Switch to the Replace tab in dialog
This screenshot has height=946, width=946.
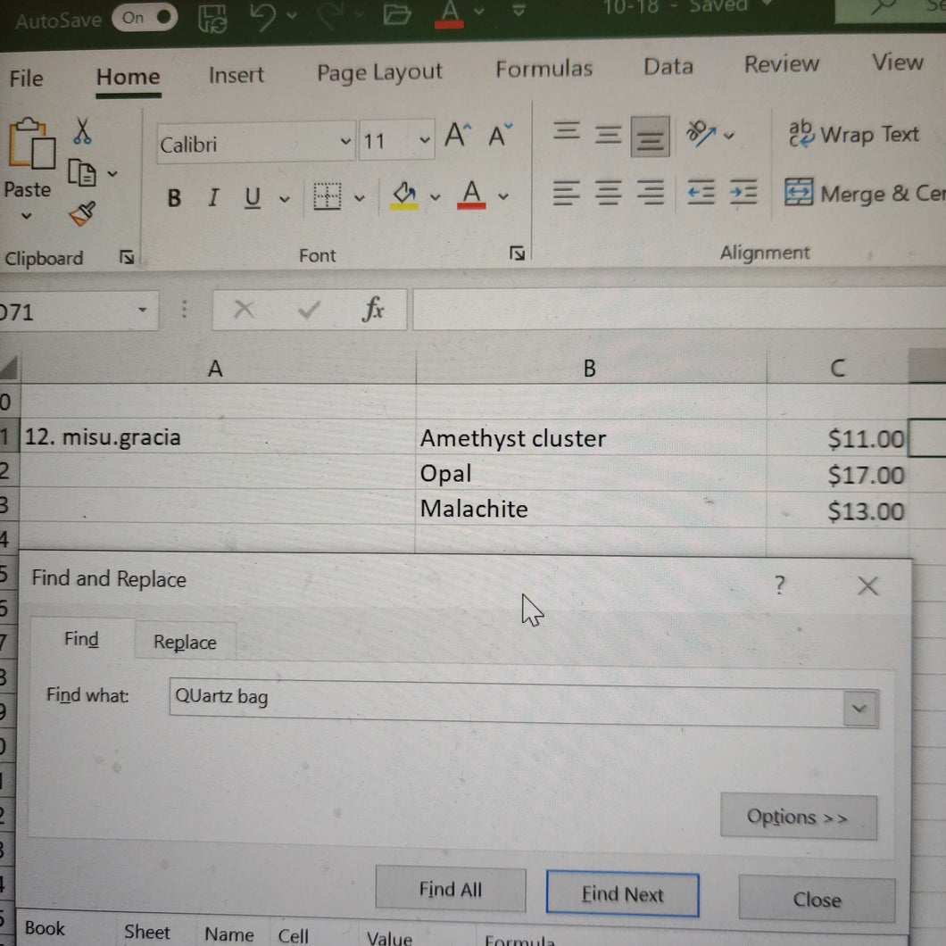186,642
